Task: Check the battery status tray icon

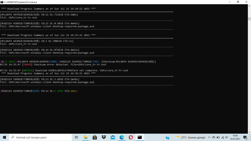Action: [x=218, y=137]
